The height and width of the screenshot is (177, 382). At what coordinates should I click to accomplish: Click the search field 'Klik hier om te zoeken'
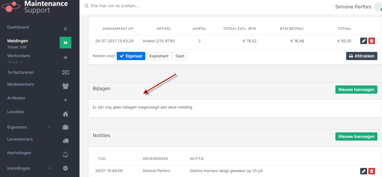(x=115, y=6)
